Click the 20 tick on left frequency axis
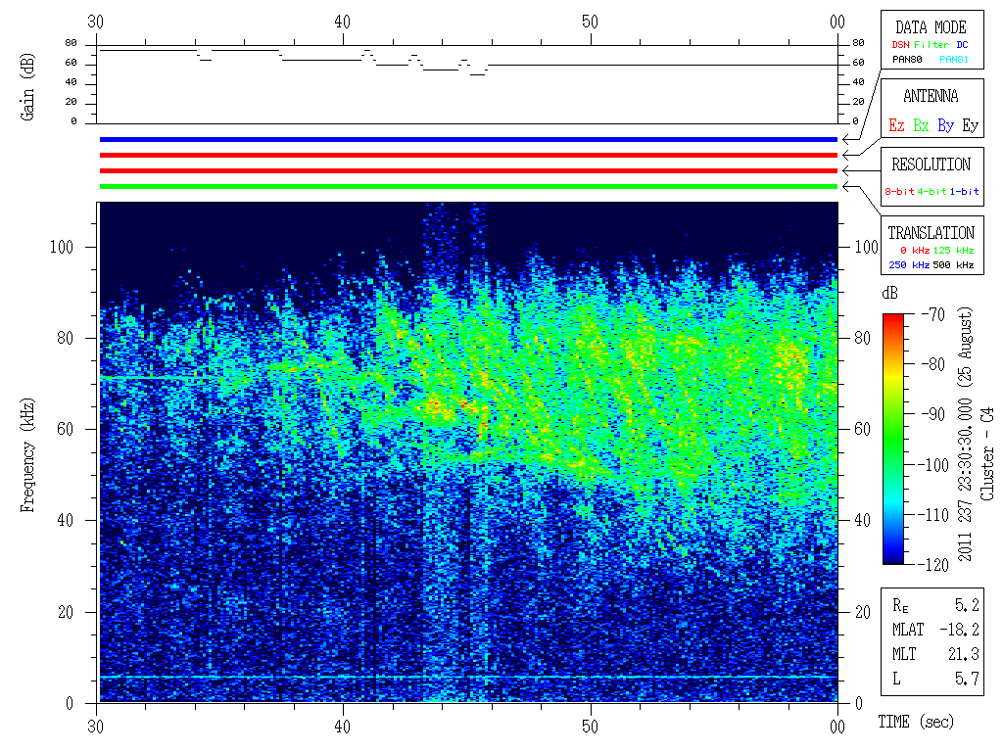Screen dimensions: 1003x752 [66, 612]
